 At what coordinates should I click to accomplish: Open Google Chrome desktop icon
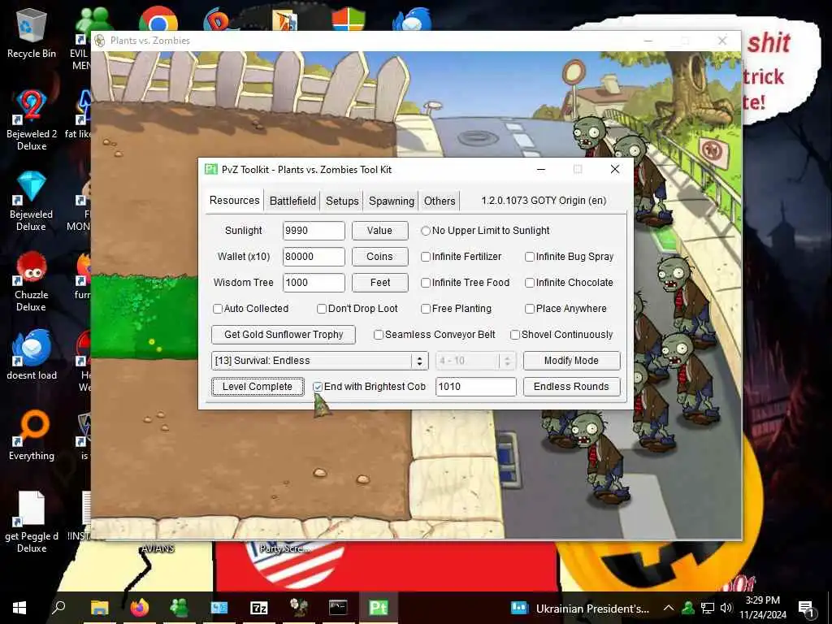158,19
